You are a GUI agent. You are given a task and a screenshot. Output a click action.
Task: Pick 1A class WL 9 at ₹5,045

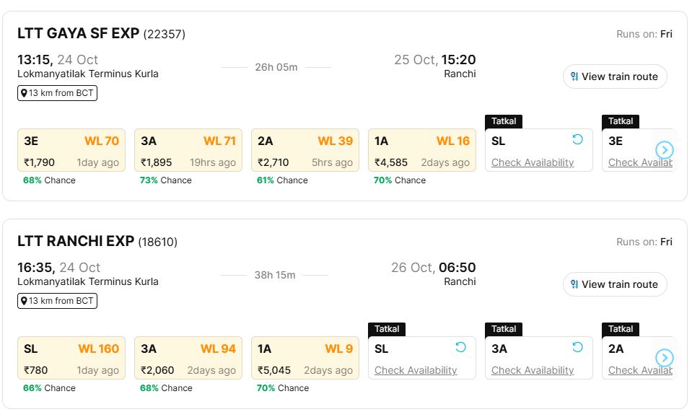(x=305, y=359)
